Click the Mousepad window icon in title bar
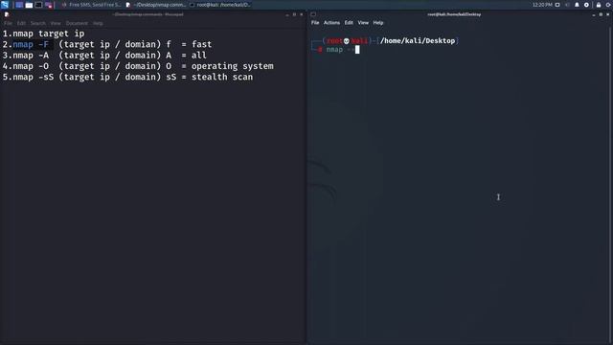 (7, 14)
